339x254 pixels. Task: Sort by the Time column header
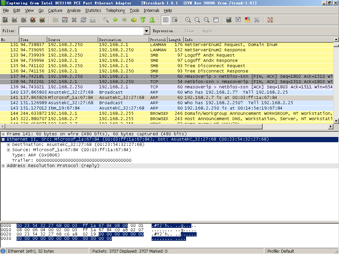[x=33, y=40]
